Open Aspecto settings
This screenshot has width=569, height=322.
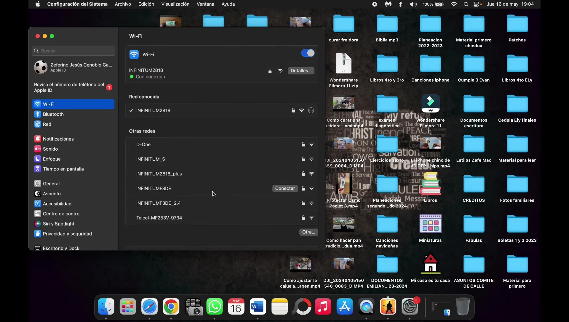click(73, 194)
